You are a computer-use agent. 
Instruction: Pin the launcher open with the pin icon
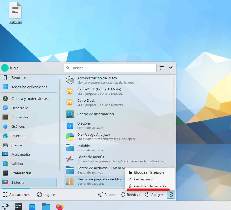tap(171, 68)
